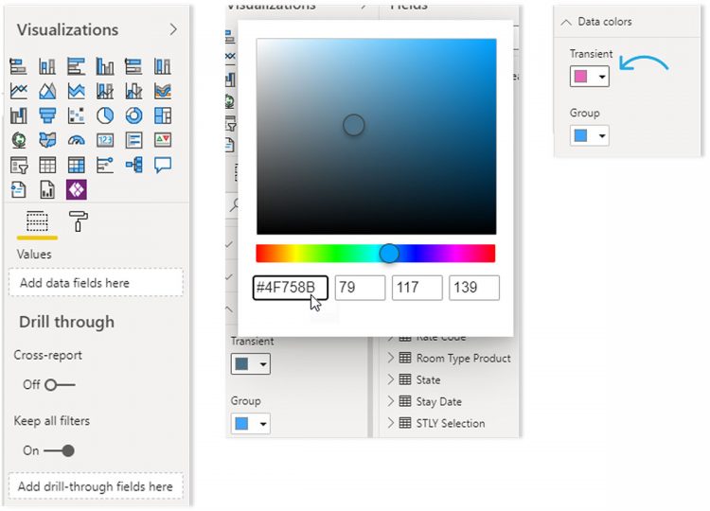Select the Room Type Product table name
710x511 pixels.
click(x=463, y=358)
